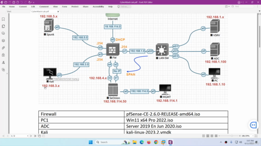Switch to facing pages view mode
261x146 pixels.
coord(212,136)
